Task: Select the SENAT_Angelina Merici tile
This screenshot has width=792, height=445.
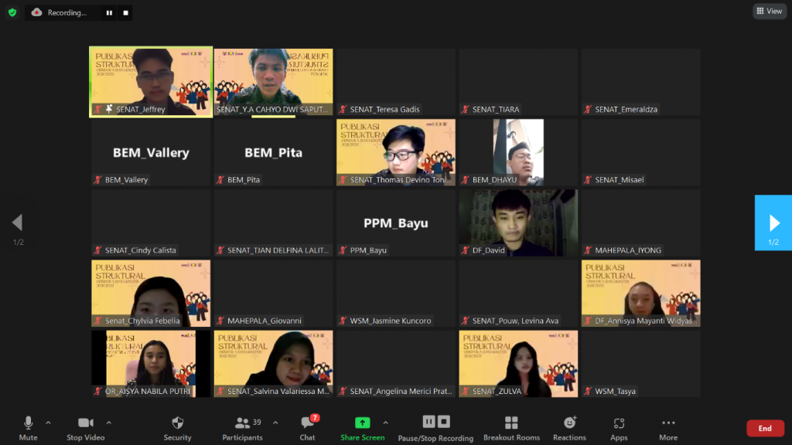Action: click(395, 364)
